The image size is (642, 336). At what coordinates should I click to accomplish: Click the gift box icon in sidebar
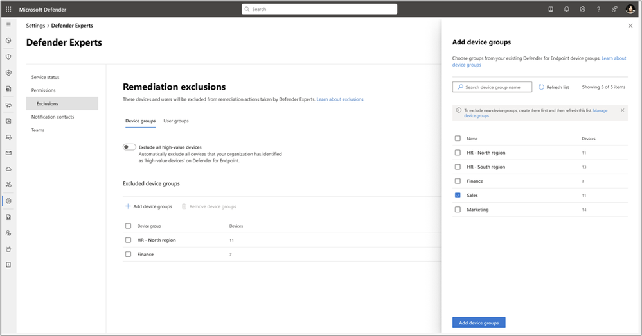point(8,249)
